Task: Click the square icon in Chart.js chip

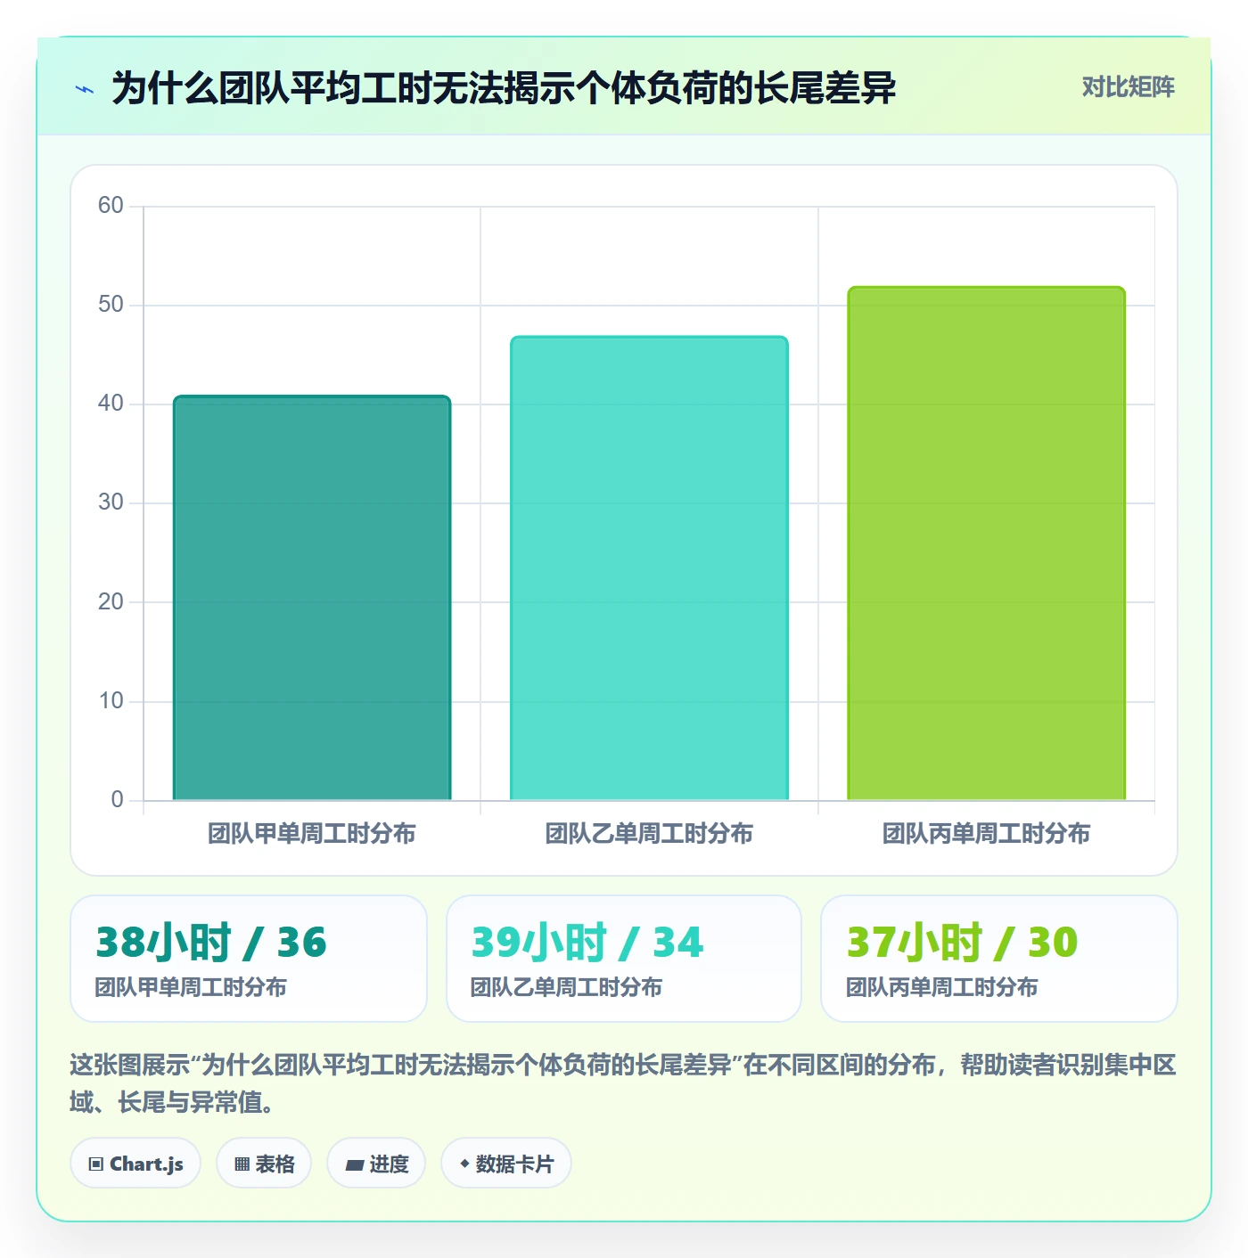Action: 96,1164
